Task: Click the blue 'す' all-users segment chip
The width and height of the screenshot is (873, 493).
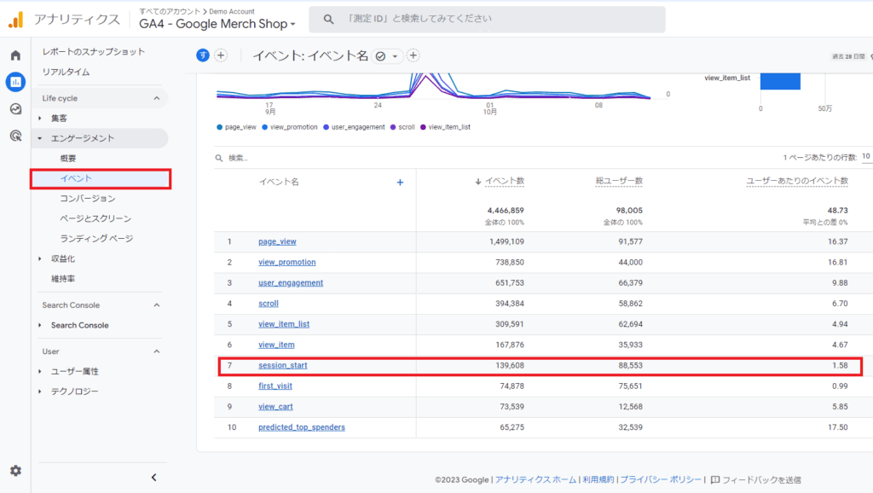Action: (x=203, y=55)
